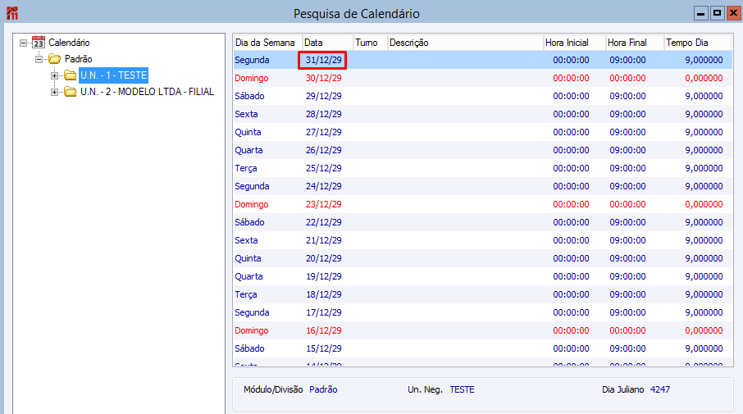Select the Quarta row dated 19/12/29
Viewport: 743px width, 414px height.
483,276
